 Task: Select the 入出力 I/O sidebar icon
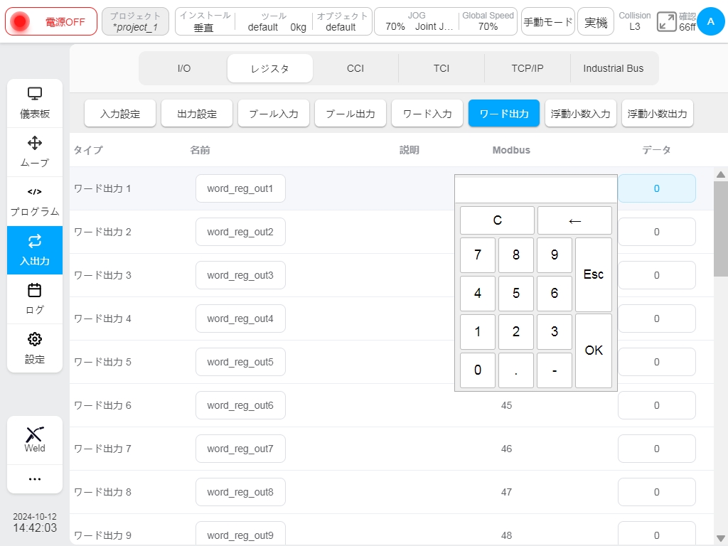coord(35,250)
